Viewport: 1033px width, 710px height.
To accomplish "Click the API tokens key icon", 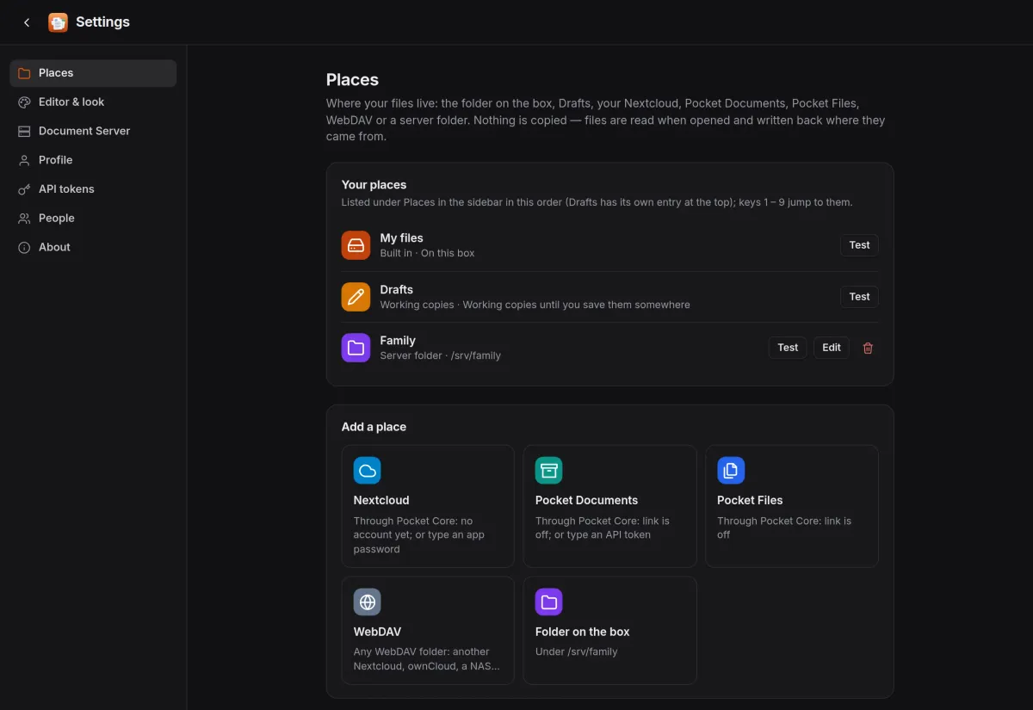I will click(24, 189).
